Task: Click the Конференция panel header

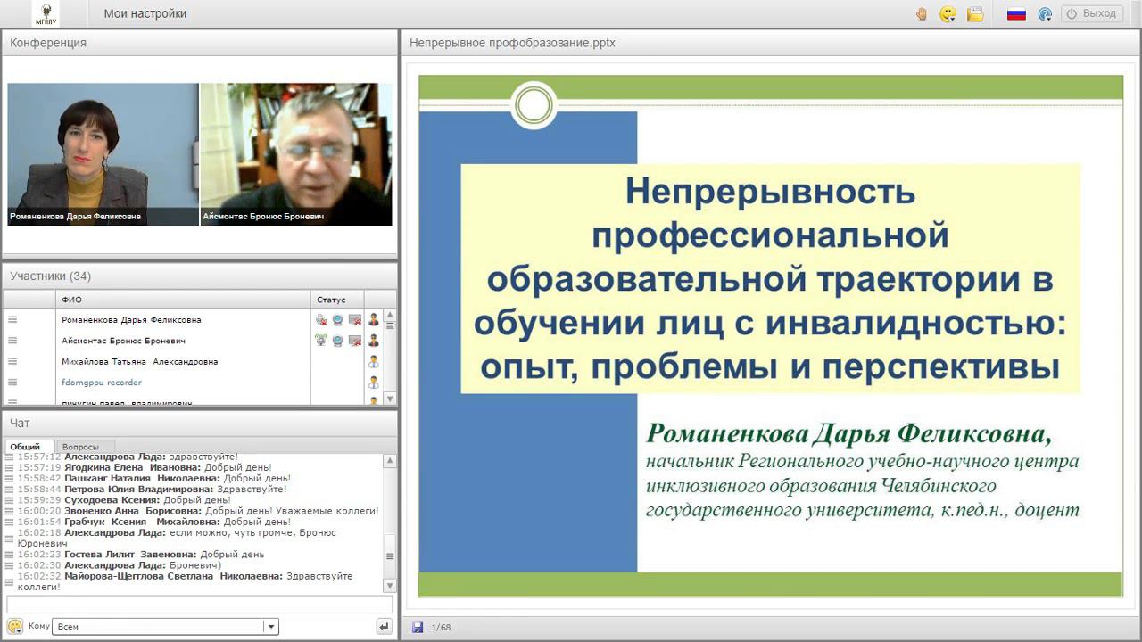Action: 199,43
